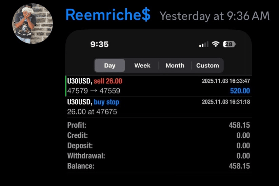Screen dimensions: 279x186
Task: Tap the cellular signal bars icon
Action: 204,44
